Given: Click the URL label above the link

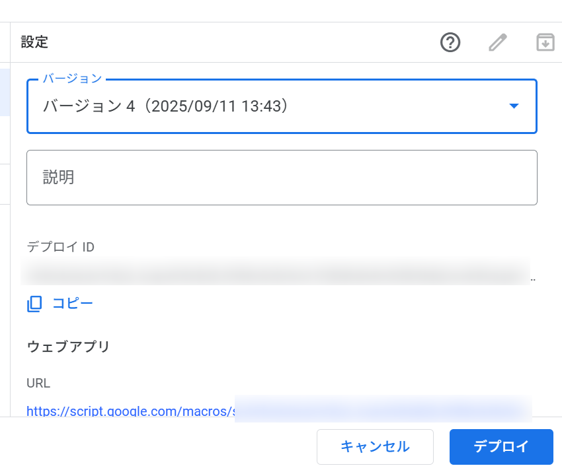Looking at the screenshot, I should 38,384.
